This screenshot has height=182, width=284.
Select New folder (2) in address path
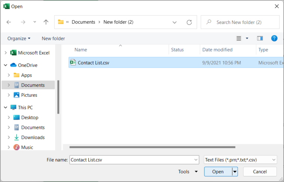tap(118, 22)
